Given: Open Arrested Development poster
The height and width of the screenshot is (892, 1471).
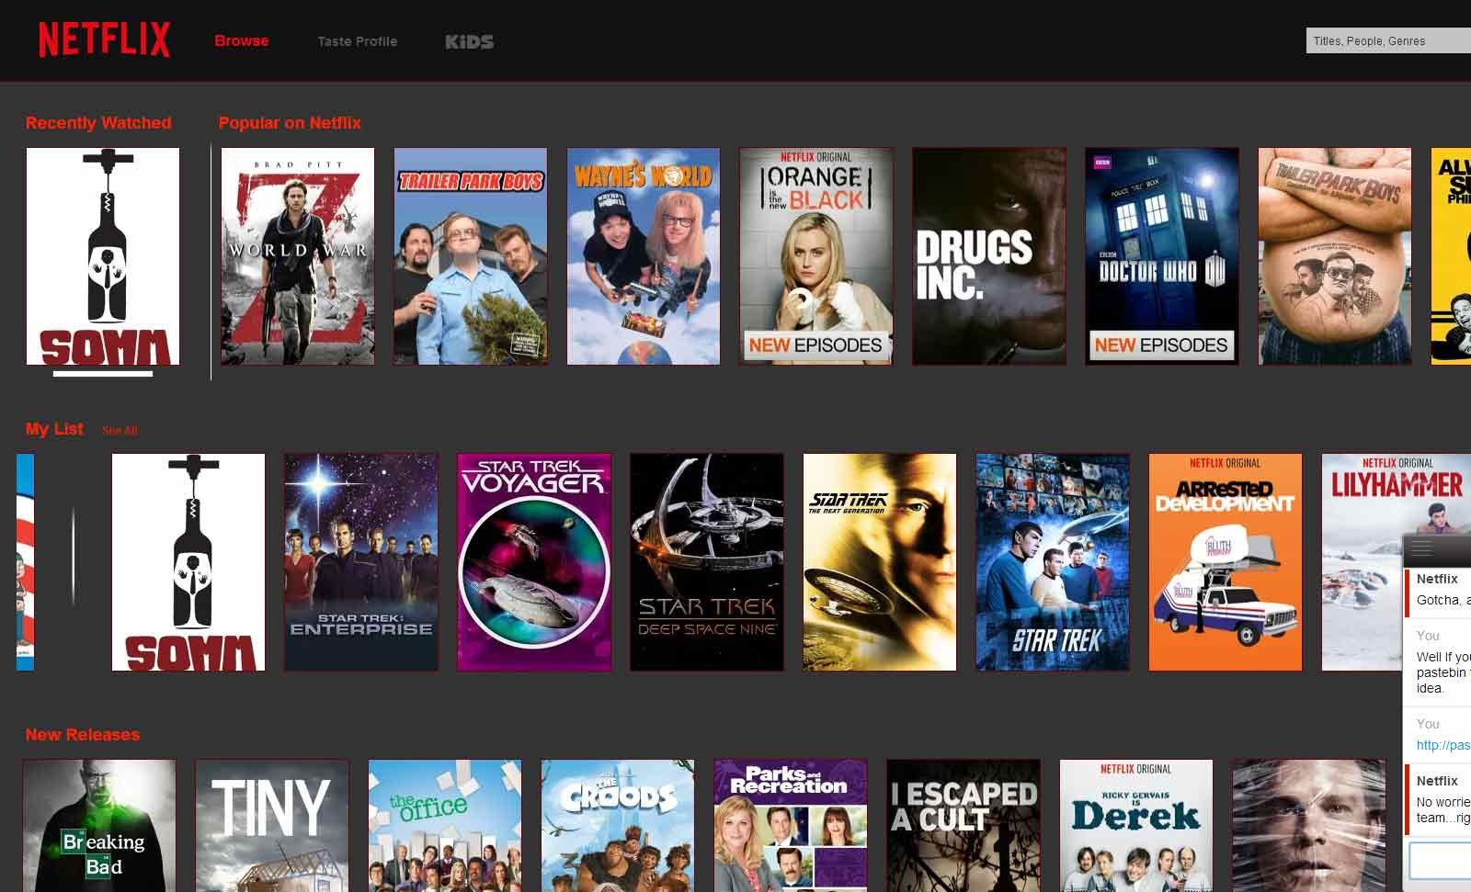Looking at the screenshot, I should click(x=1226, y=562).
